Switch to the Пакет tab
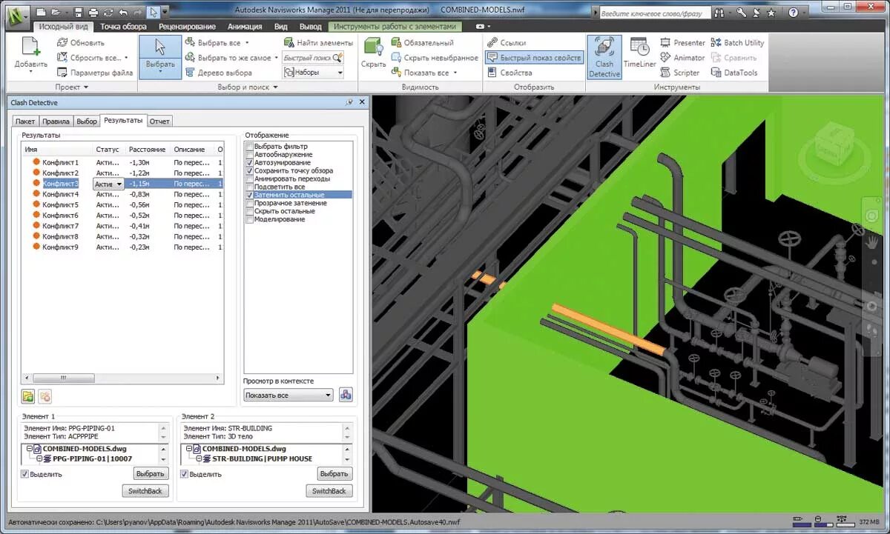Screen dimensions: 890x534 [25, 121]
